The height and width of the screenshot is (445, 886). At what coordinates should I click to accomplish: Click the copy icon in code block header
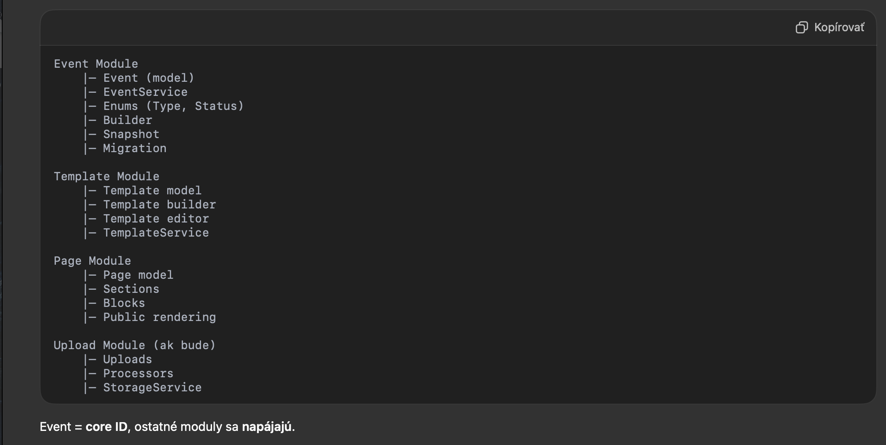(x=802, y=28)
